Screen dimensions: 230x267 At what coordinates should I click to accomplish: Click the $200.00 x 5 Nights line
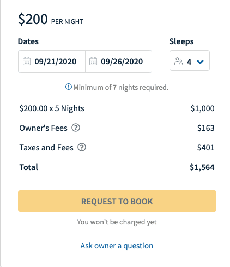tap(52, 108)
